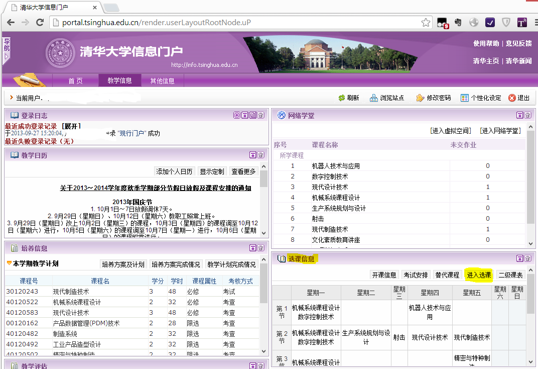Open the extension with the red 9 badge
Screen dimensions: 538x369
pos(442,23)
